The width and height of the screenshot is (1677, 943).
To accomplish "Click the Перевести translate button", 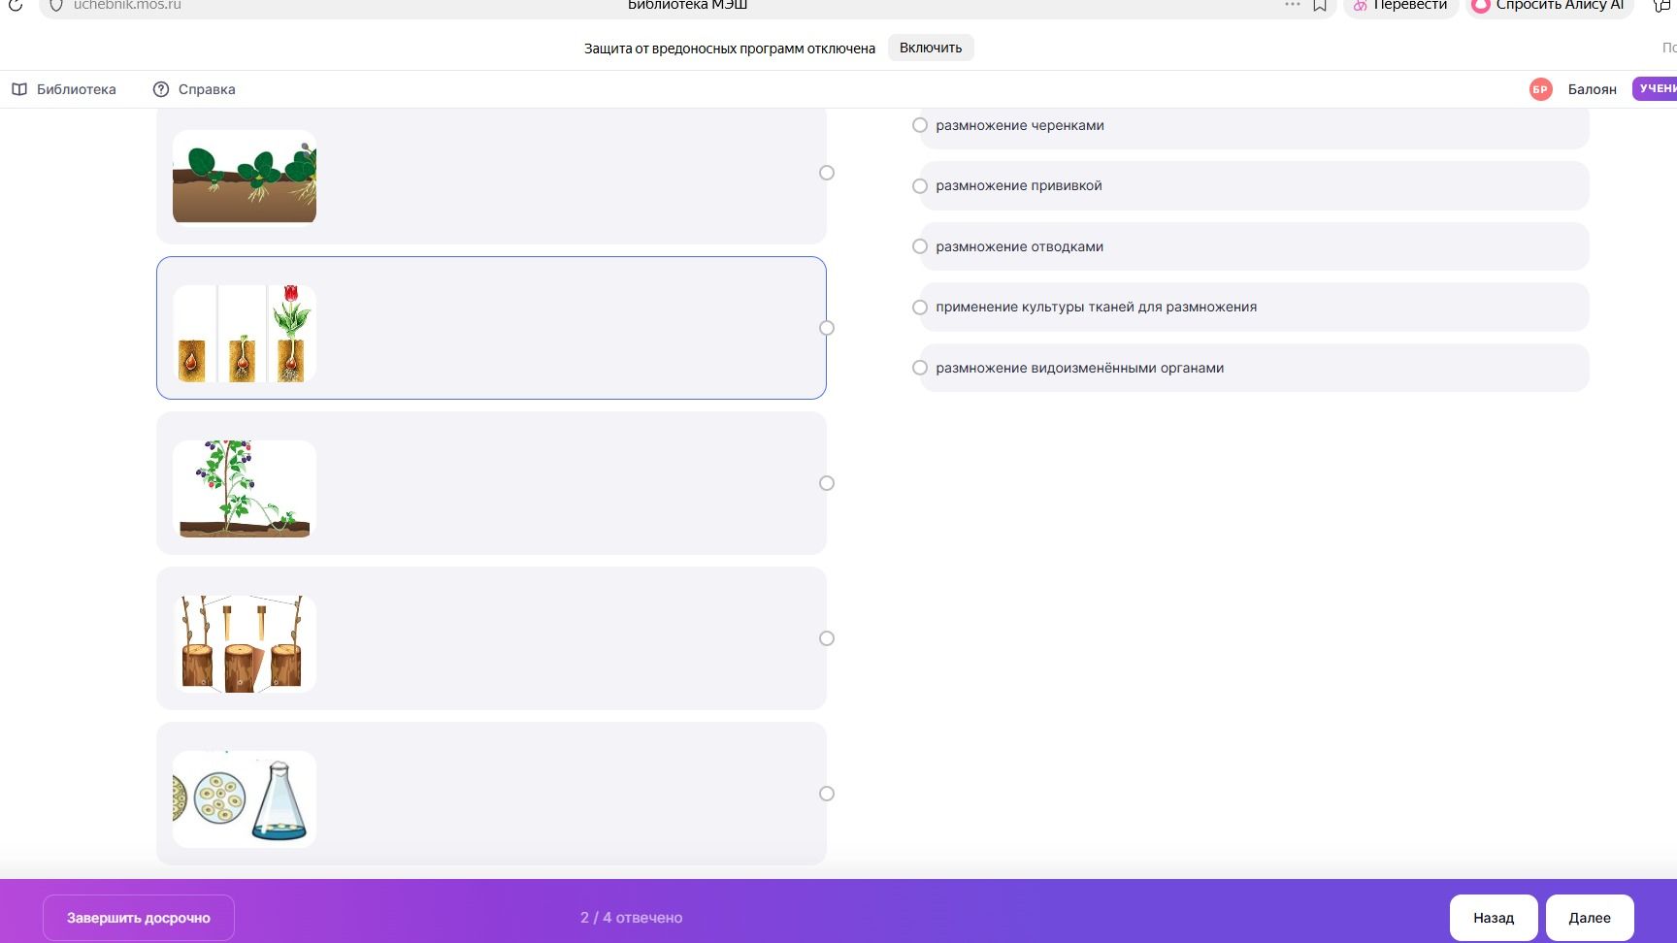I will 1400,6.
